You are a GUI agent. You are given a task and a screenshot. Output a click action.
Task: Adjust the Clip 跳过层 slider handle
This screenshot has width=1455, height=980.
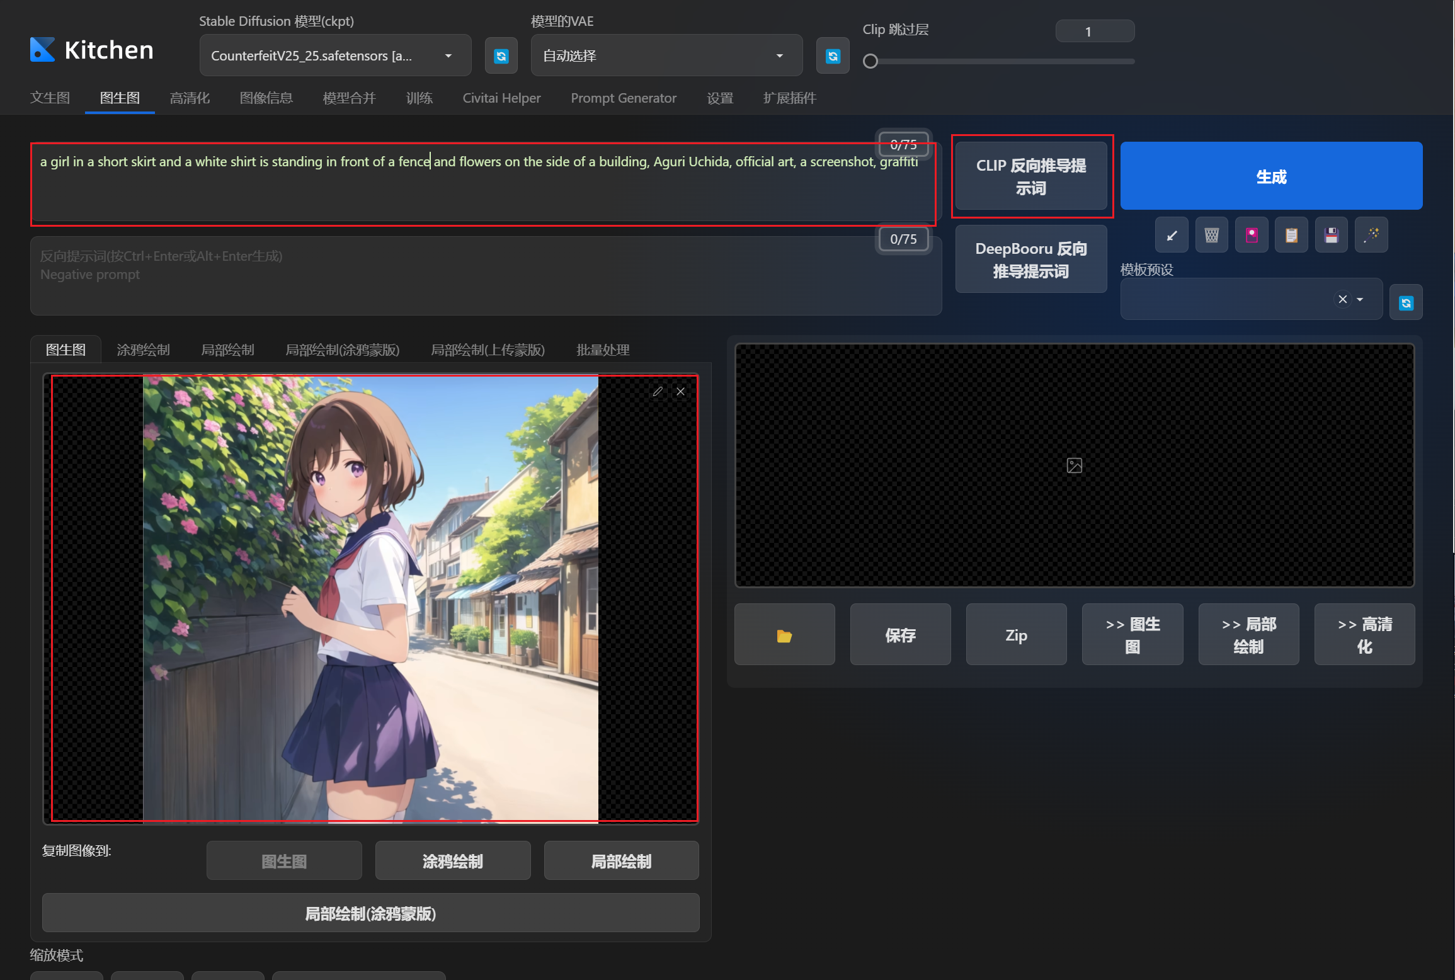870,61
